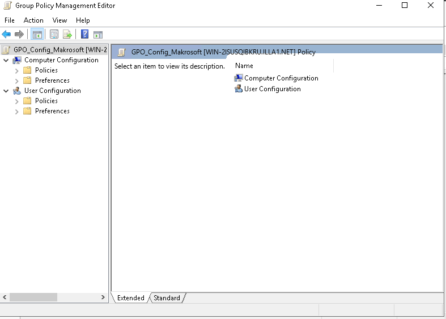Switch to the Standard tab
Screen dimensions: 446x319
[167, 298]
